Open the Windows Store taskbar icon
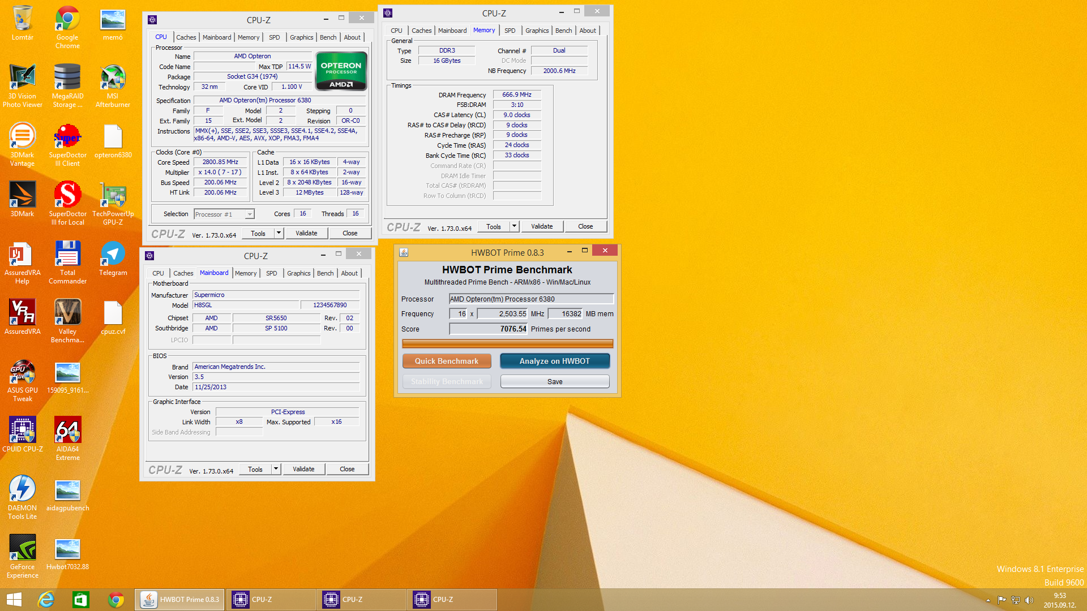This screenshot has width=1087, height=611. (81, 600)
